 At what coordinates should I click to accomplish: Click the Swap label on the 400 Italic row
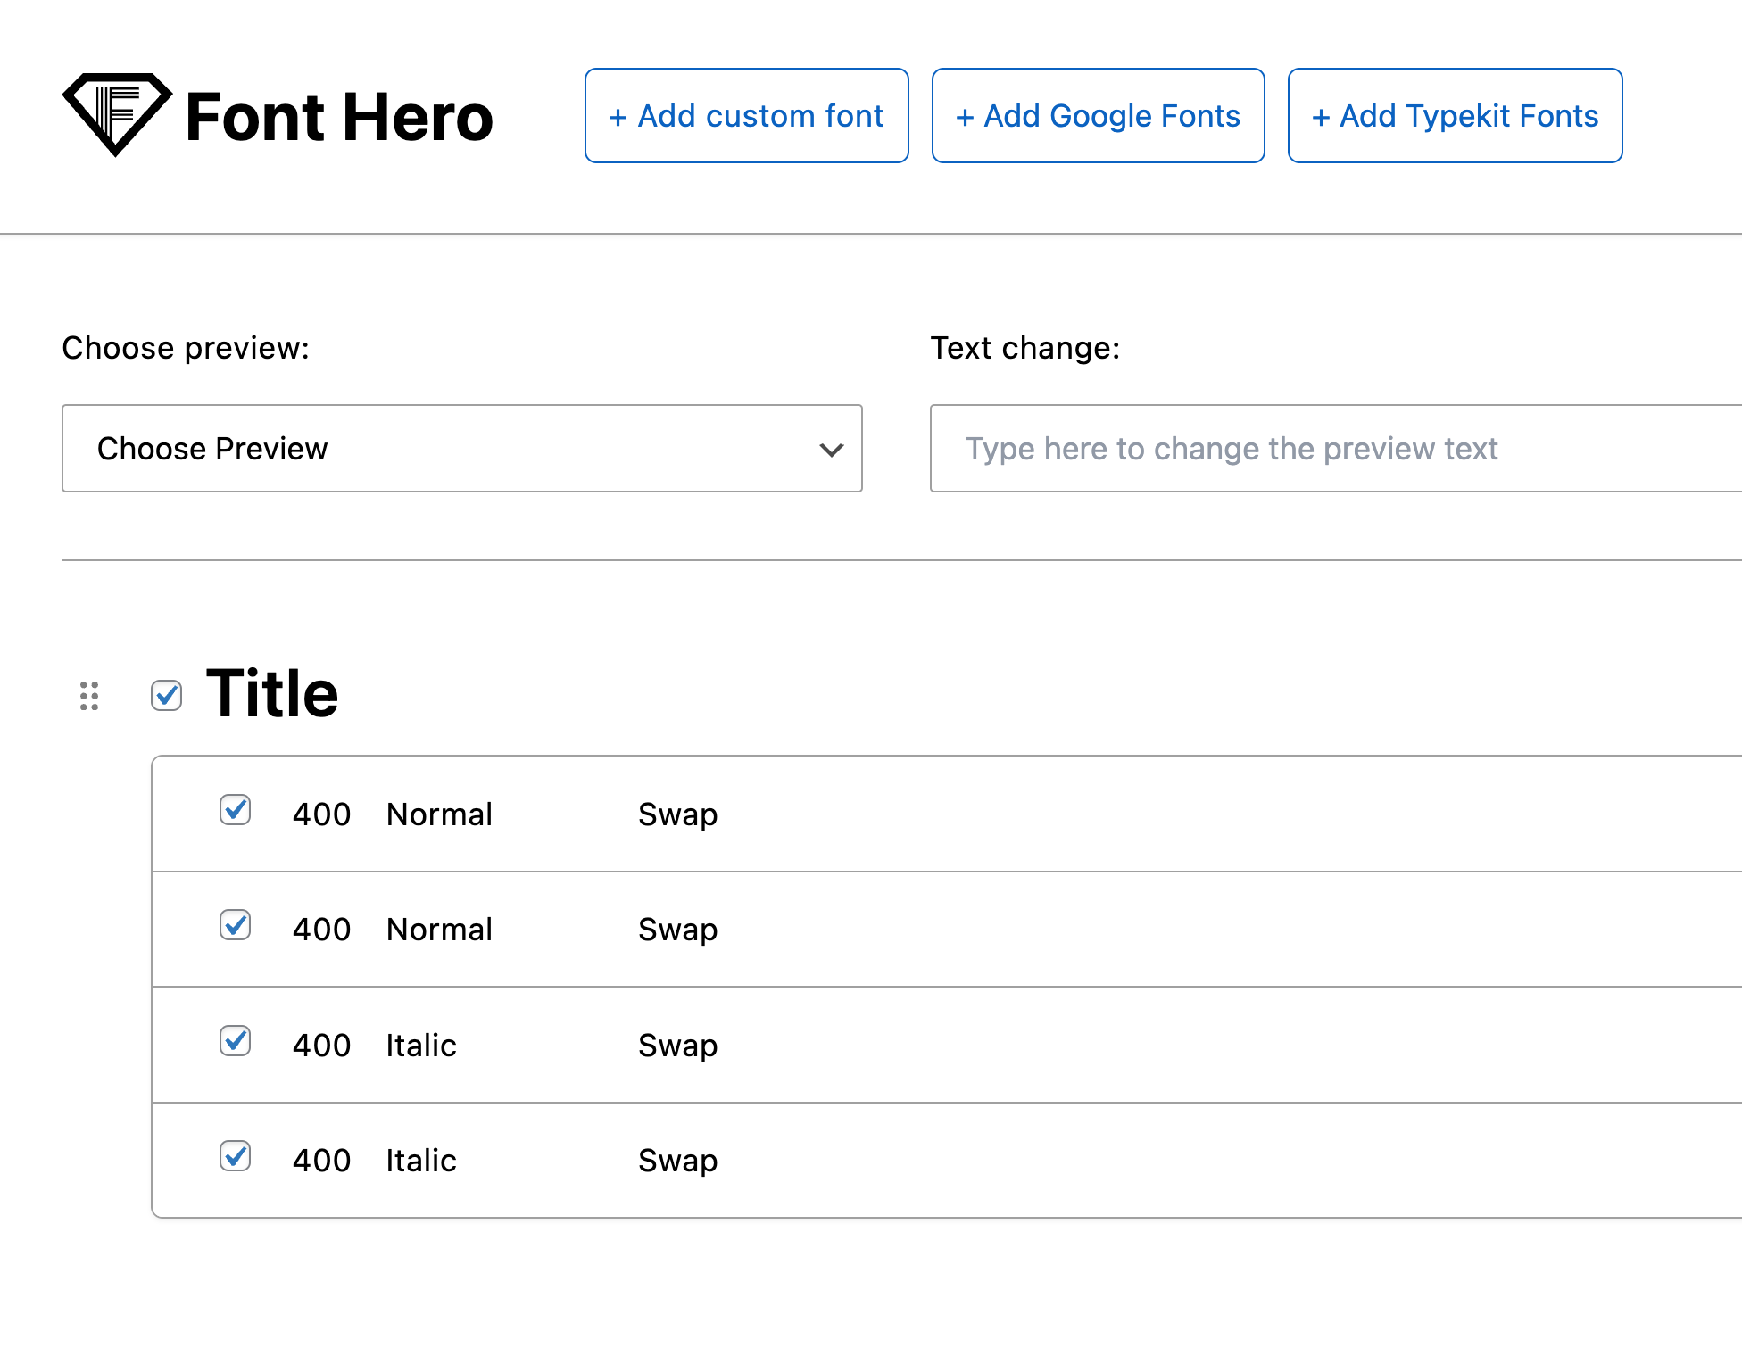click(x=677, y=1044)
